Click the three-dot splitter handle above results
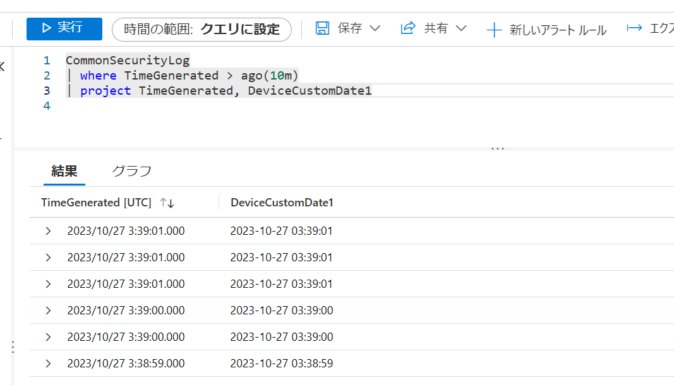The width and height of the screenshot is (674, 385). point(497,149)
